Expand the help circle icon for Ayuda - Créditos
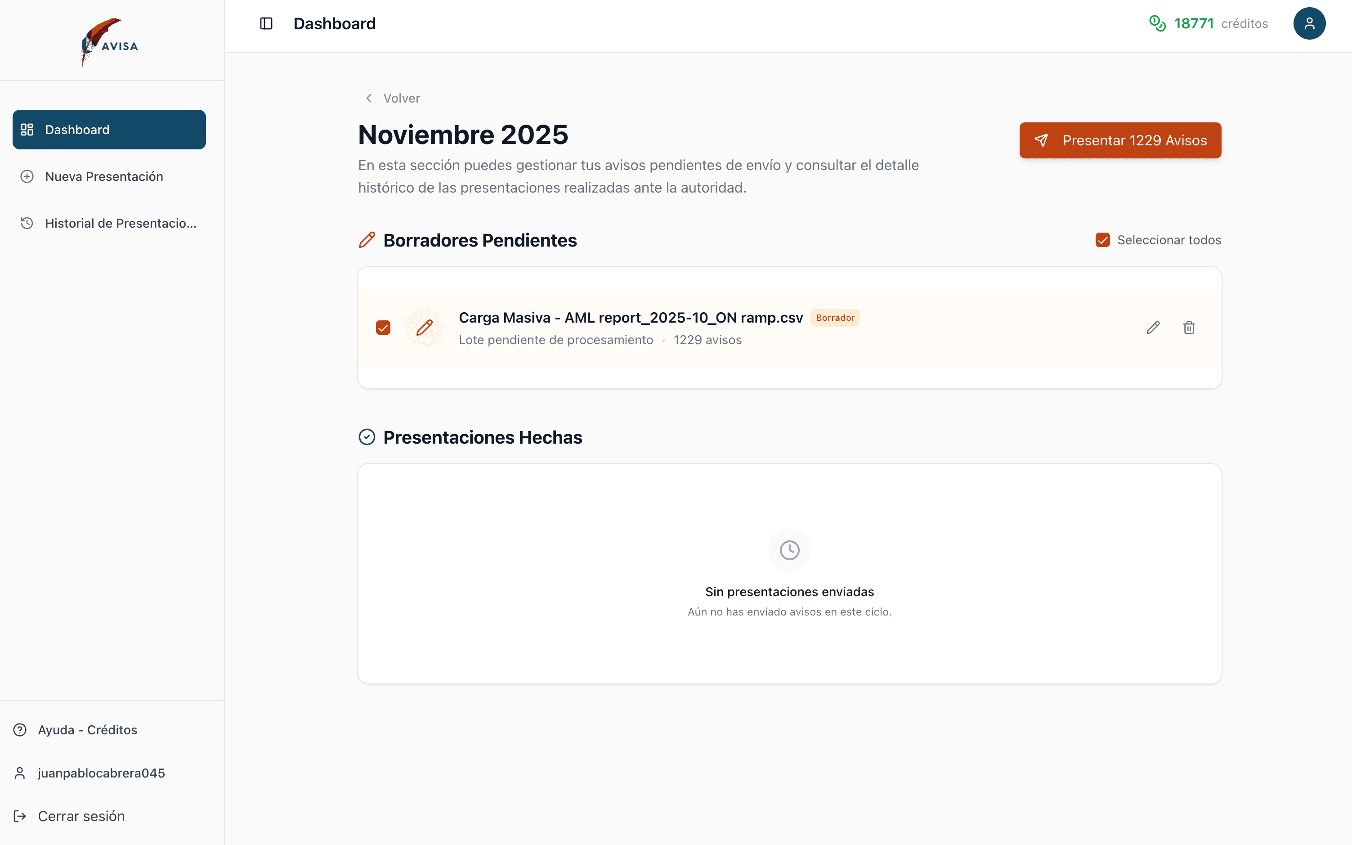This screenshot has height=845, width=1352. pos(20,729)
